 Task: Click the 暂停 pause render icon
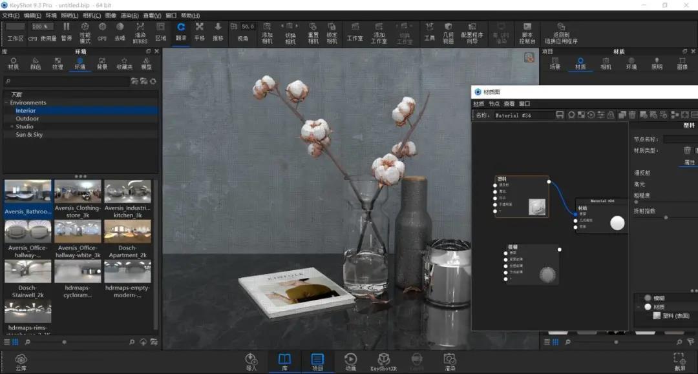67,32
